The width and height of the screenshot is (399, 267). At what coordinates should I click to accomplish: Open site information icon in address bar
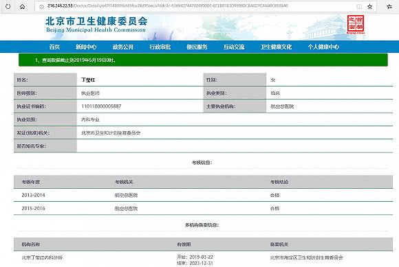pyautogui.click(x=41, y=7)
